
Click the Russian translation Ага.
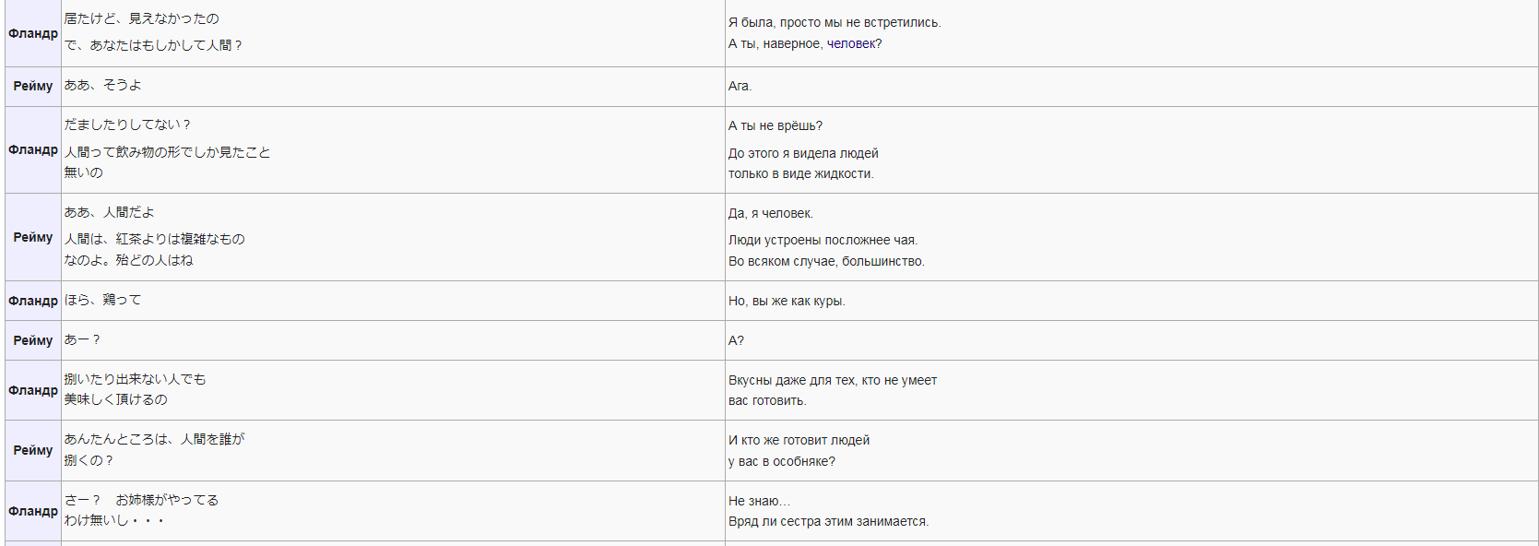point(740,86)
